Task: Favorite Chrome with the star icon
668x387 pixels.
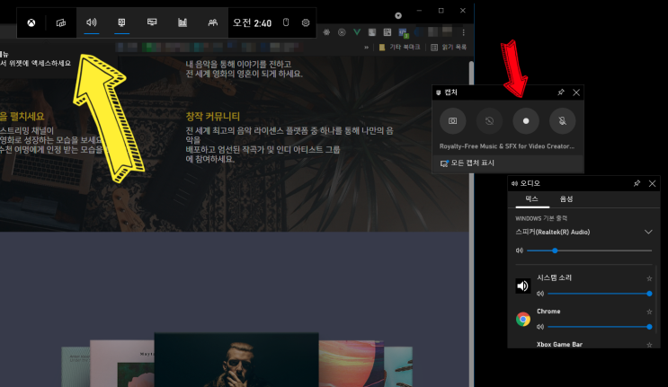Action: coord(649,312)
